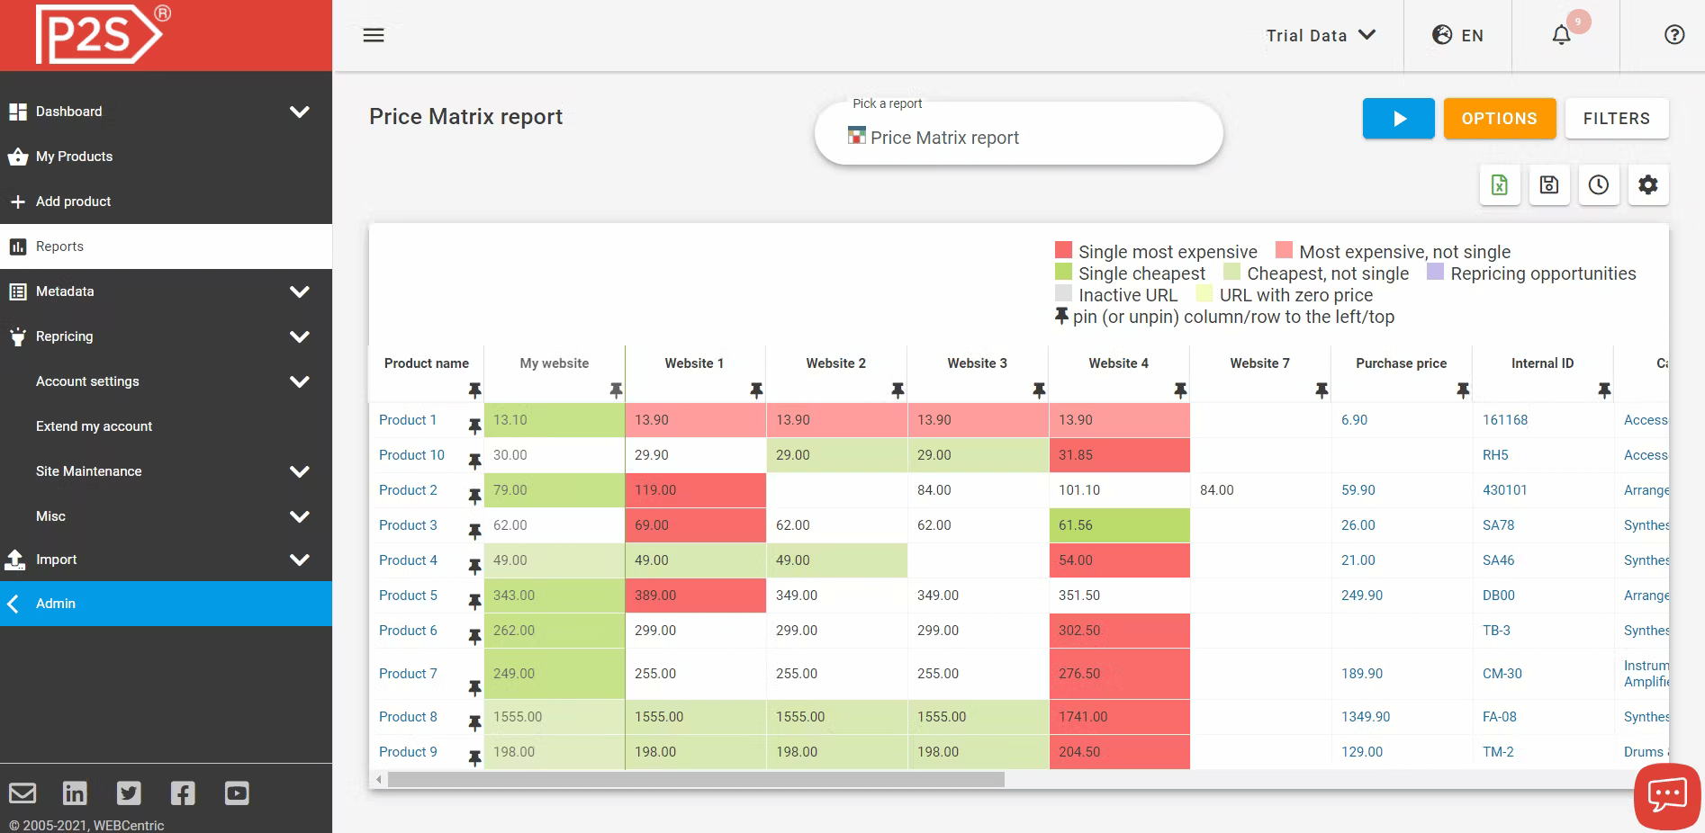Export the report to Excel
The image size is (1705, 833).
click(x=1499, y=184)
